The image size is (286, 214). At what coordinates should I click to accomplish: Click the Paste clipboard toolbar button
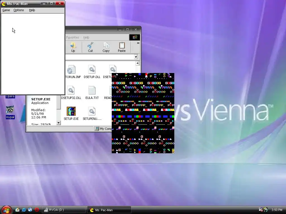(122, 47)
